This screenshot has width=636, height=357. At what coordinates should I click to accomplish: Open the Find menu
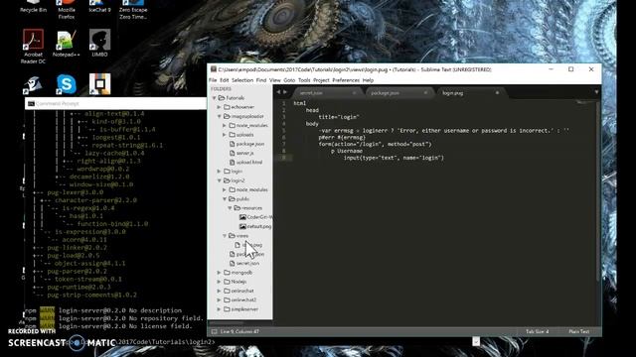coord(261,80)
